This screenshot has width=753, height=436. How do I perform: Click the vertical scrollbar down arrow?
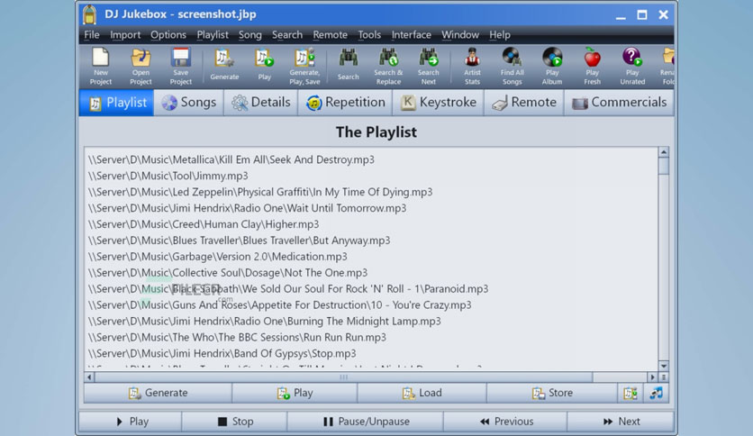(663, 366)
